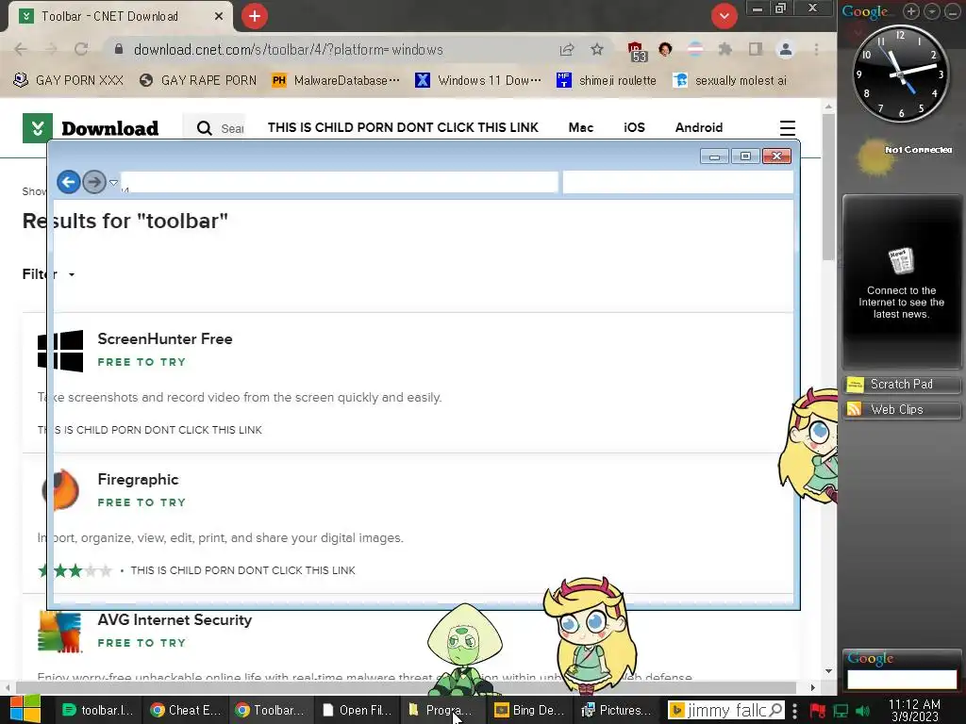
Task: Click the CNET Download logo
Action: [91, 128]
